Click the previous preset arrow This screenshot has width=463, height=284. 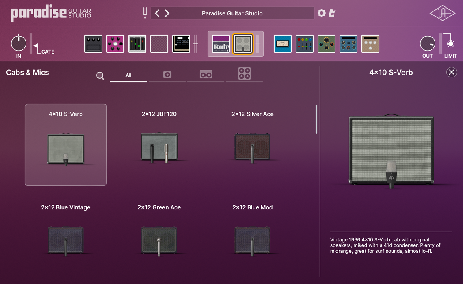[x=157, y=13]
